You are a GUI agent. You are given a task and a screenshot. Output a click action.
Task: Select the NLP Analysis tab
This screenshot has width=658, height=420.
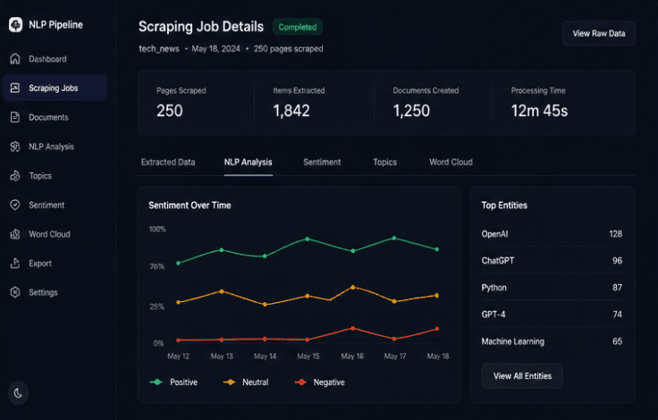[248, 163]
